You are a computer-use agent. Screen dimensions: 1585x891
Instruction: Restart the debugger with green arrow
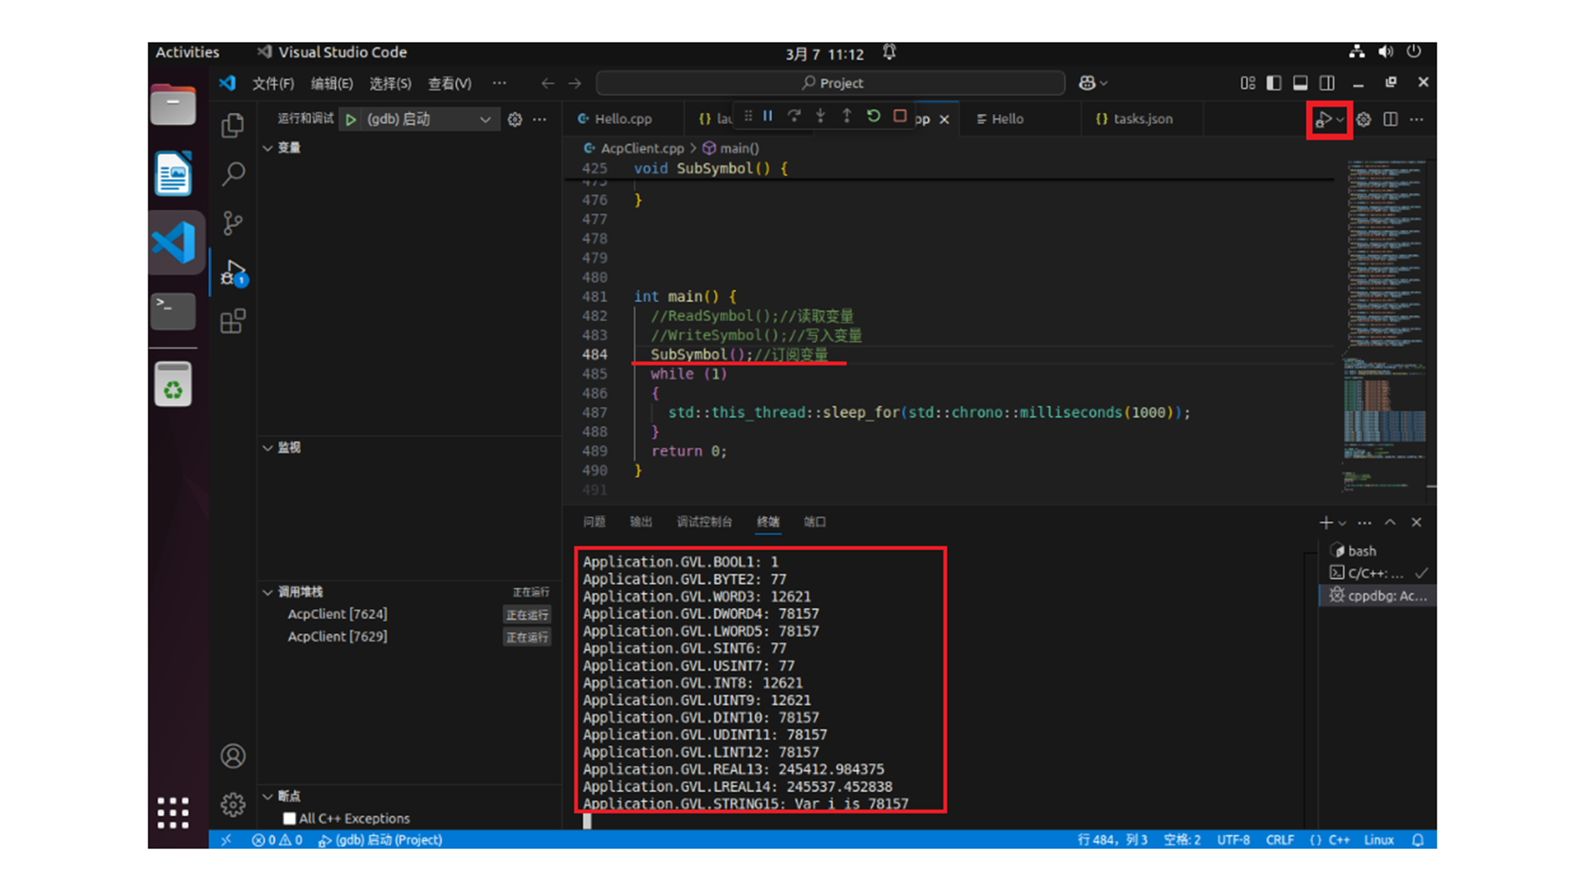tap(873, 116)
